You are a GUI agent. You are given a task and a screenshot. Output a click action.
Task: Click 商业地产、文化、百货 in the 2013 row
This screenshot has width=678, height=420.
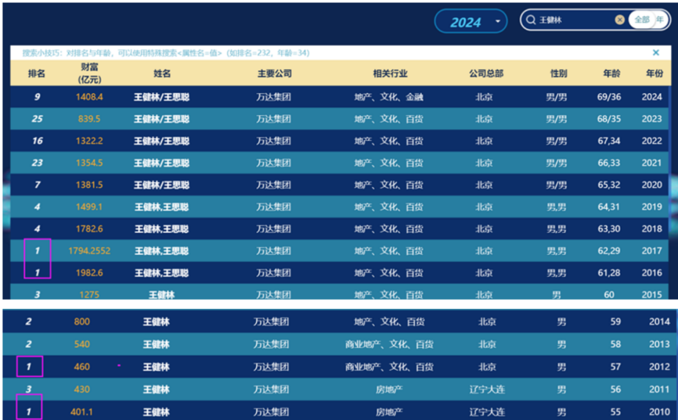(x=389, y=344)
